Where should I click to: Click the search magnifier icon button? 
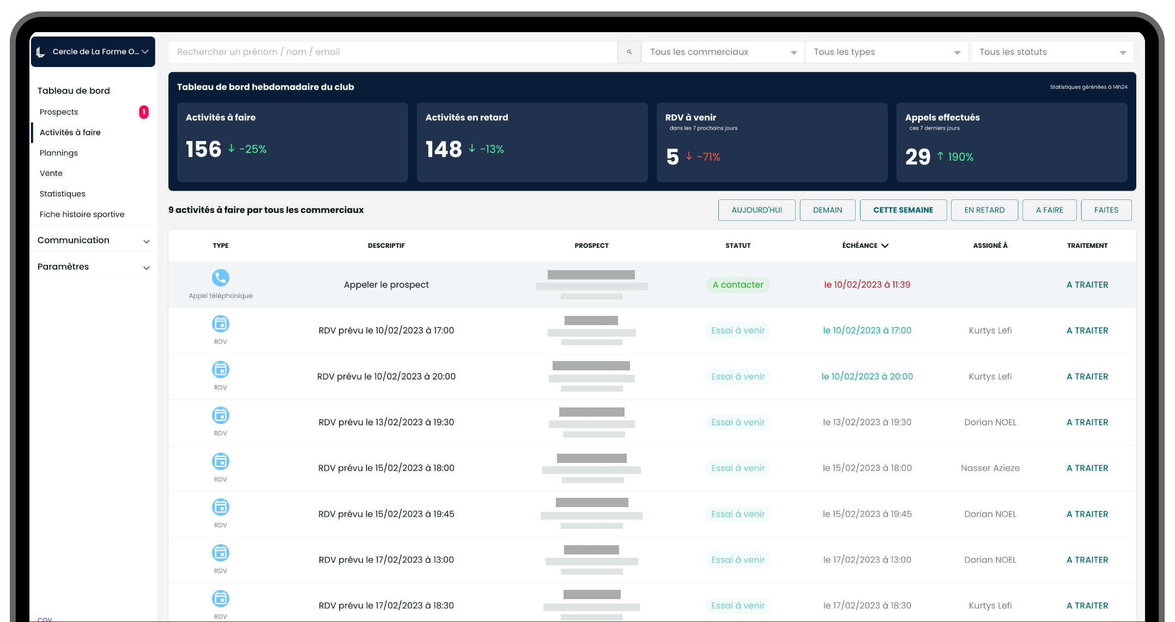(x=629, y=52)
